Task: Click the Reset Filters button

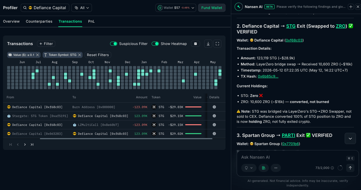Action: pyautogui.click(x=98, y=55)
